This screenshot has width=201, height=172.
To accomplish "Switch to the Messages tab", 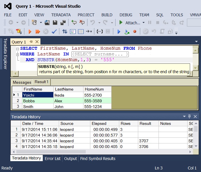I will point(22,82).
